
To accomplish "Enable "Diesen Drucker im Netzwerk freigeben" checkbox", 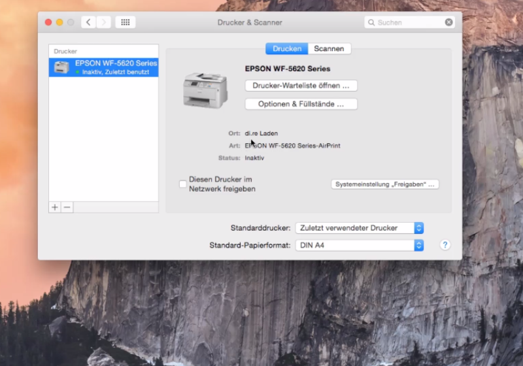I will pos(183,184).
